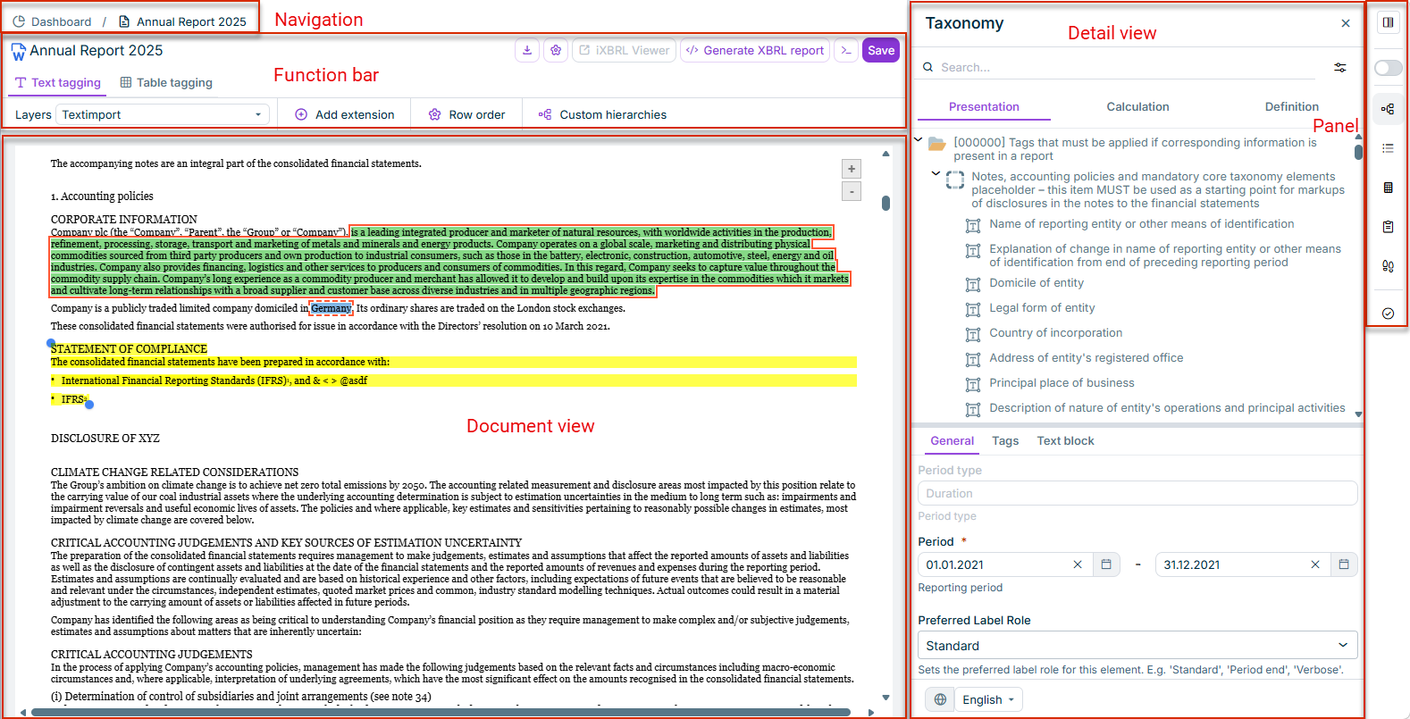Select 'Country of incorporation' tree item

click(1055, 333)
